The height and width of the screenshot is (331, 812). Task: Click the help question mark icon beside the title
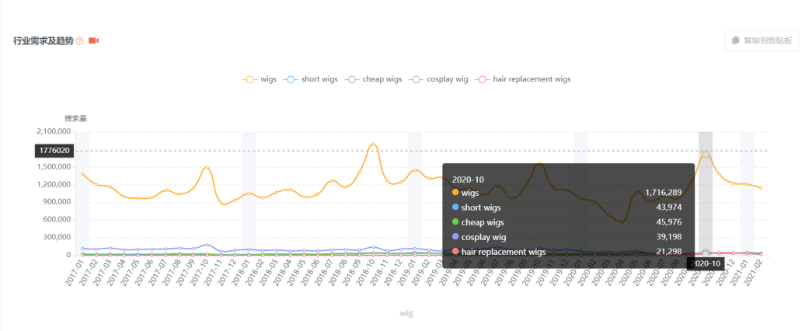(79, 40)
